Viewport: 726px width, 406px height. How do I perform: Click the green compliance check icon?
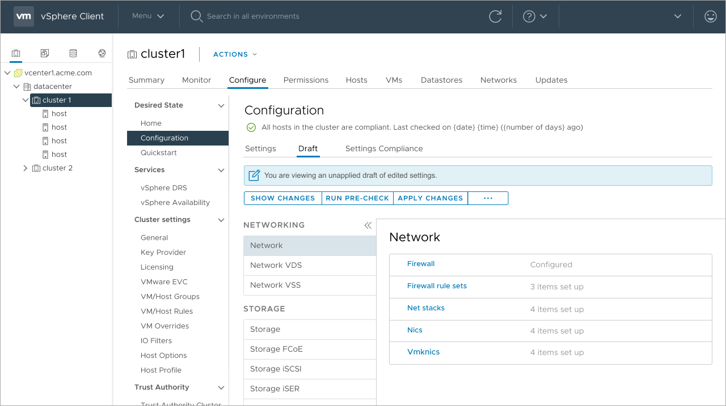tap(251, 127)
